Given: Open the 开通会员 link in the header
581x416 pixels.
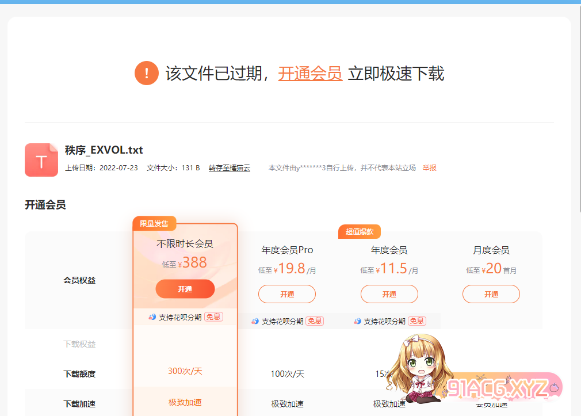Looking at the screenshot, I should pyautogui.click(x=310, y=74).
